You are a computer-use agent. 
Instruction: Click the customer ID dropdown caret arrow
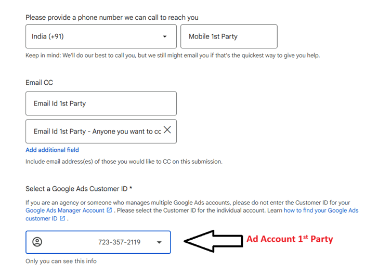[x=159, y=242]
